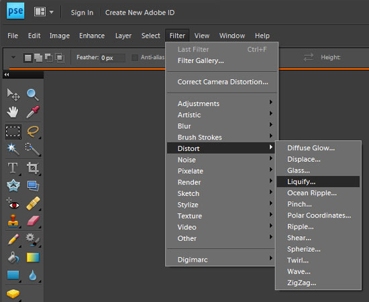The width and height of the screenshot is (369, 302).
Task: Select the Hand tool
Action: pos(13,112)
